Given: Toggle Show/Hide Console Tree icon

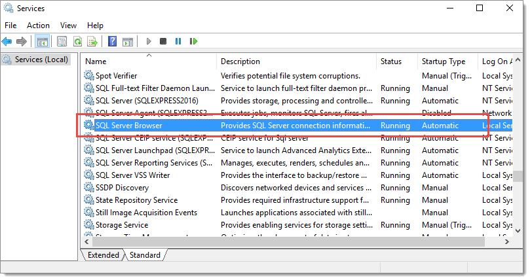Looking at the screenshot, I should [42, 41].
